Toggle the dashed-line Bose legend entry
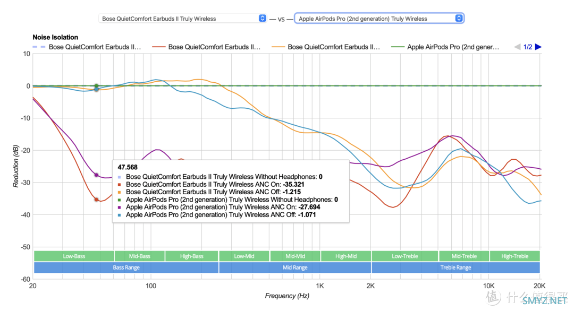The image size is (574, 311). [87, 47]
